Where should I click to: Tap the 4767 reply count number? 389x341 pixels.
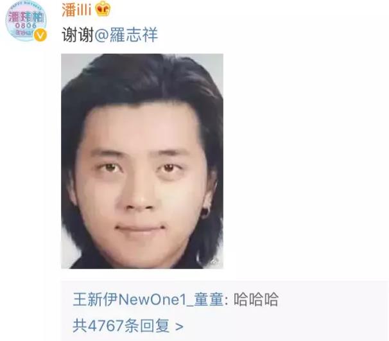point(106,326)
